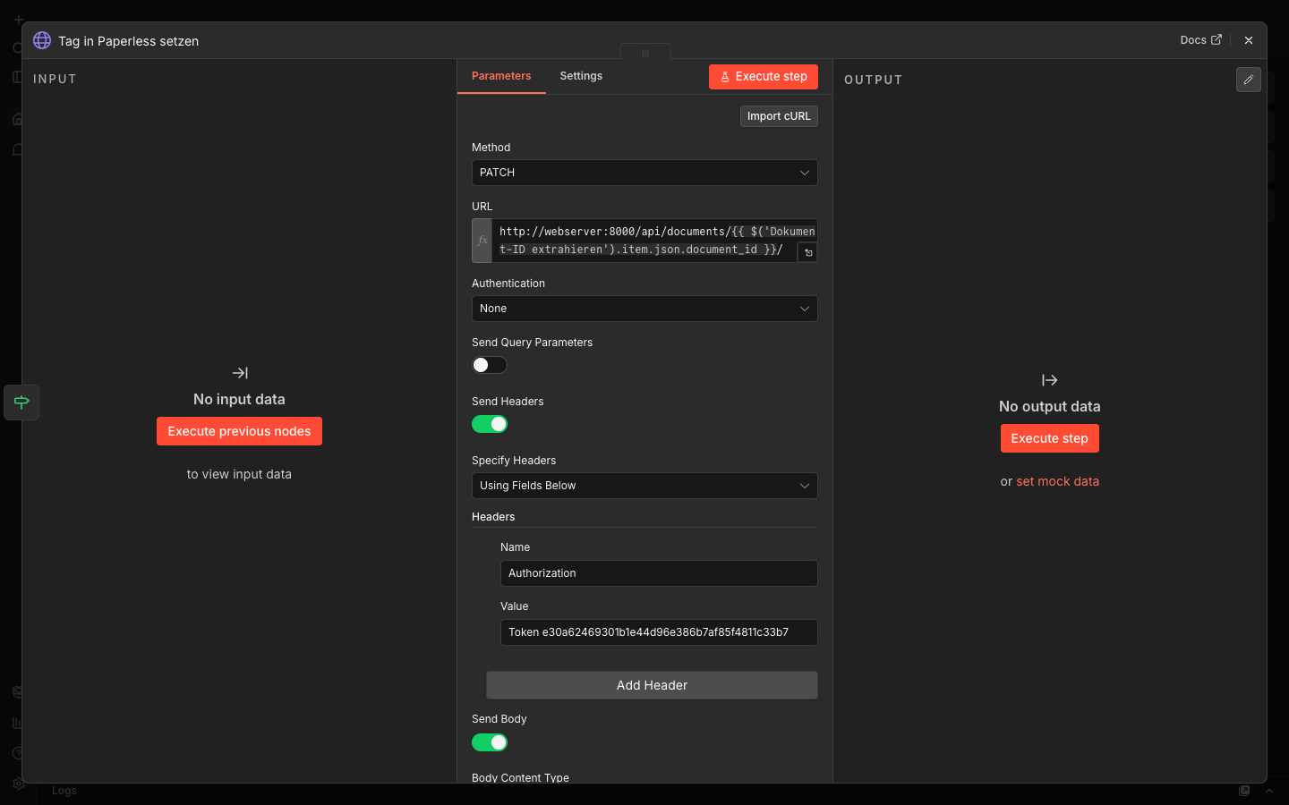Open the Authentication dropdown set to None
Viewport: 1289px width, 805px height.
pyautogui.click(x=644, y=309)
